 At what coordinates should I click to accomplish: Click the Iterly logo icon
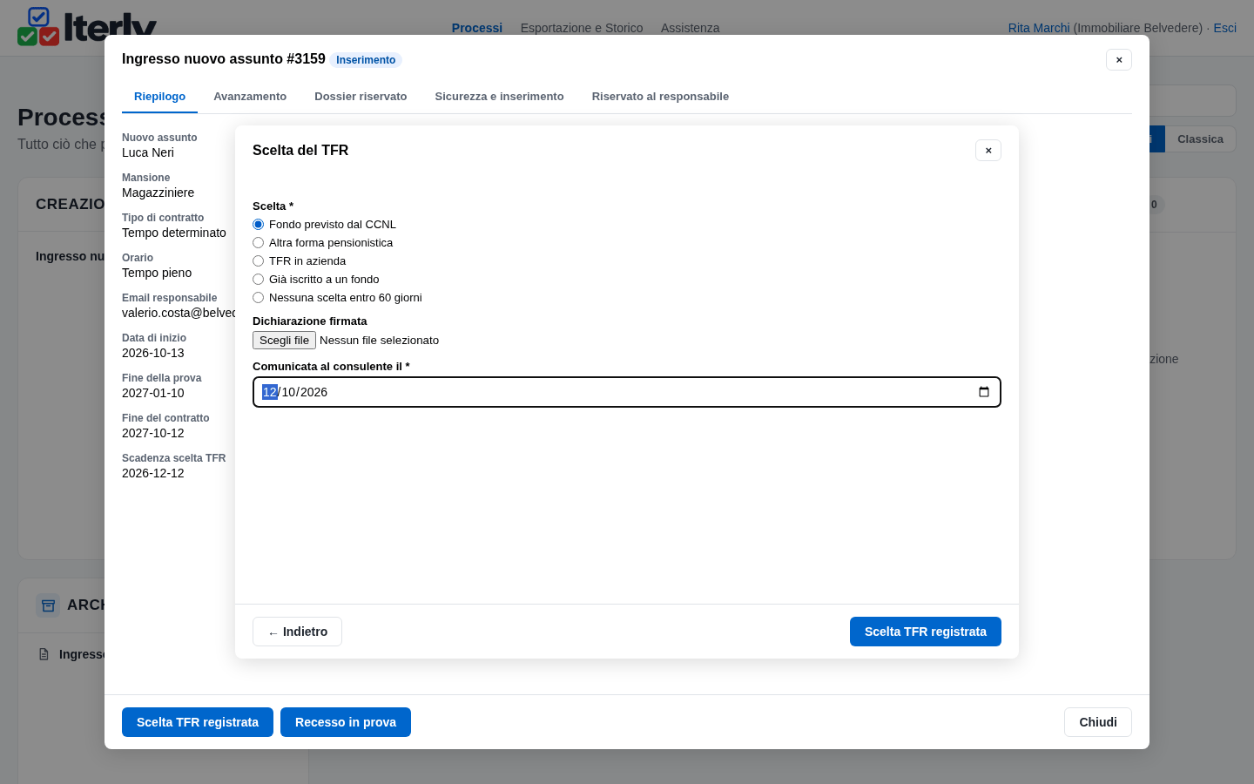(x=38, y=27)
